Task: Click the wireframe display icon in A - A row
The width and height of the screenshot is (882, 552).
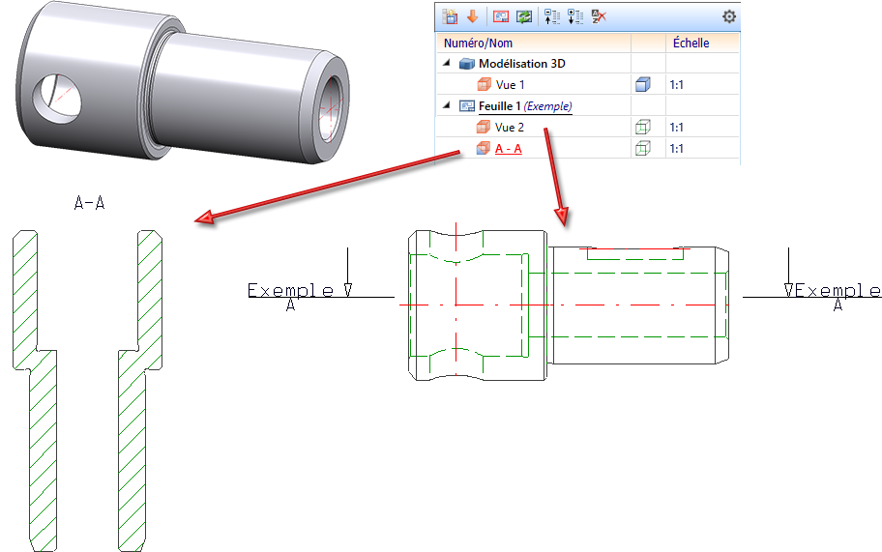Action: point(643,149)
